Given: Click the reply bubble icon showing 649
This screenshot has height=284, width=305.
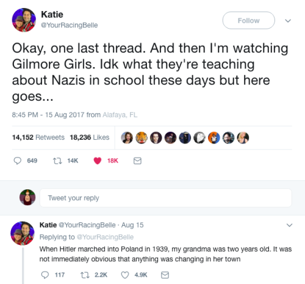Looking at the screenshot, I should 17,161.
